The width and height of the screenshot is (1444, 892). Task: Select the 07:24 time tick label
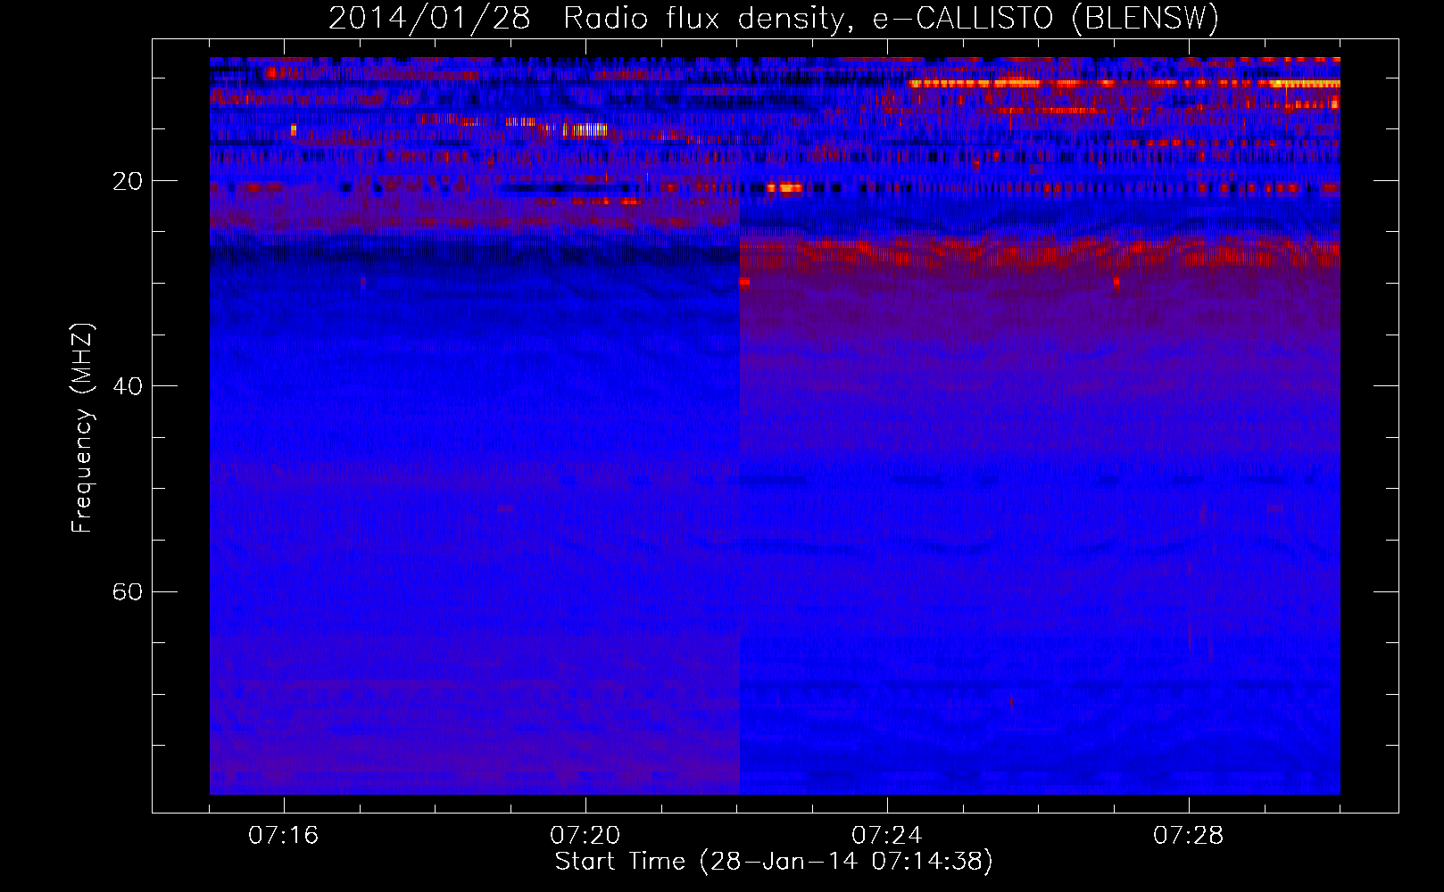[887, 836]
